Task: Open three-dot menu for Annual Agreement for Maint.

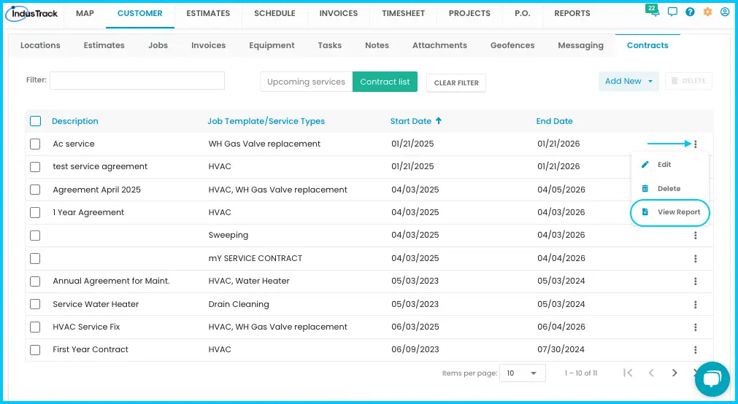Action: pos(695,281)
